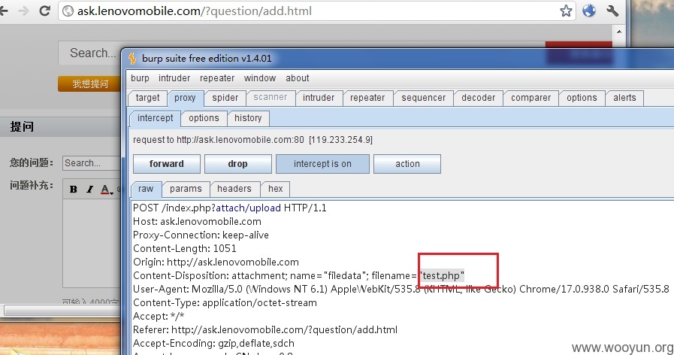Open the burp menu

click(x=140, y=78)
